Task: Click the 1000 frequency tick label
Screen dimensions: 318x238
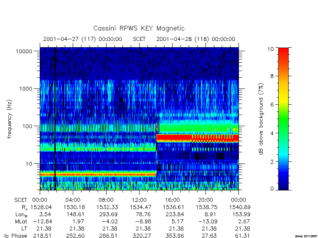Action: 26,89
